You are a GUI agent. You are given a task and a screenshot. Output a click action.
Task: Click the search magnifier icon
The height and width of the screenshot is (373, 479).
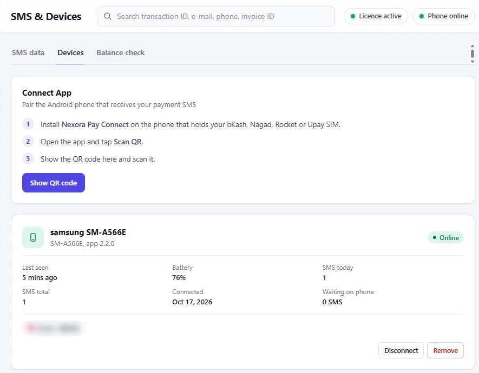coord(108,16)
